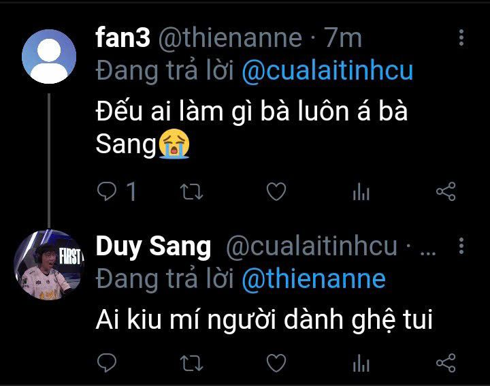Share Duy Sang's tweet

pos(445,363)
